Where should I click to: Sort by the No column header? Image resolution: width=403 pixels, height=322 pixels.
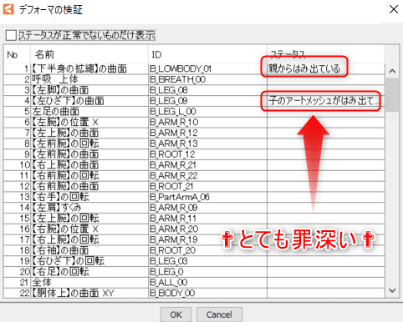tap(17, 54)
